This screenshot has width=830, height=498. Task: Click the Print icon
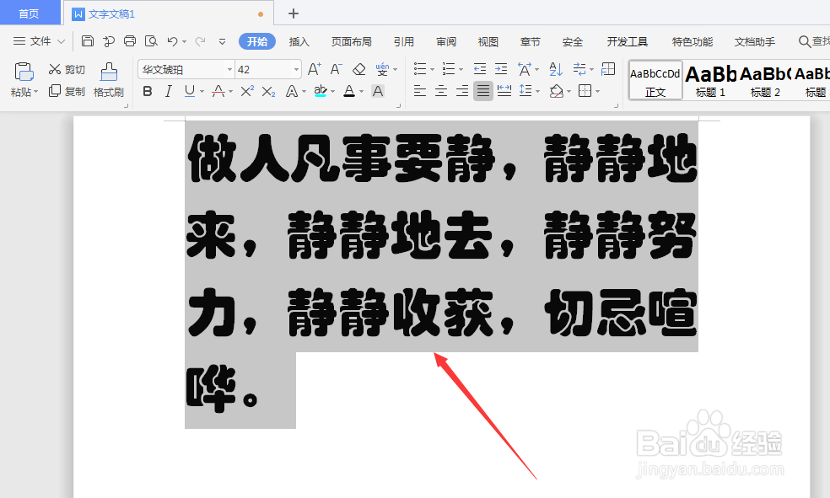[x=130, y=41]
